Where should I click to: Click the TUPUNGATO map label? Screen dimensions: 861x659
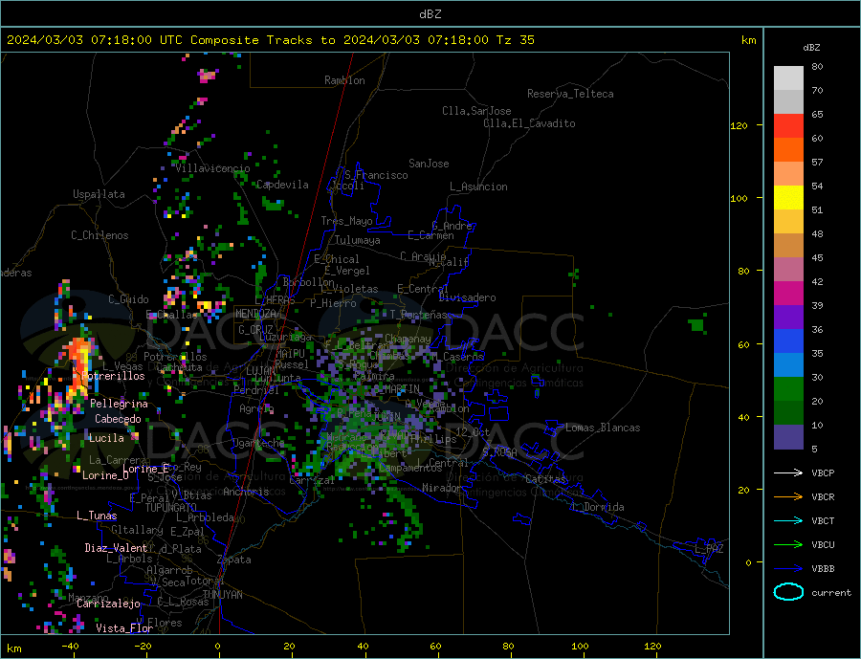click(x=171, y=508)
